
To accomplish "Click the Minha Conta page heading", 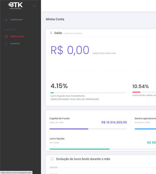I will point(55,19).
